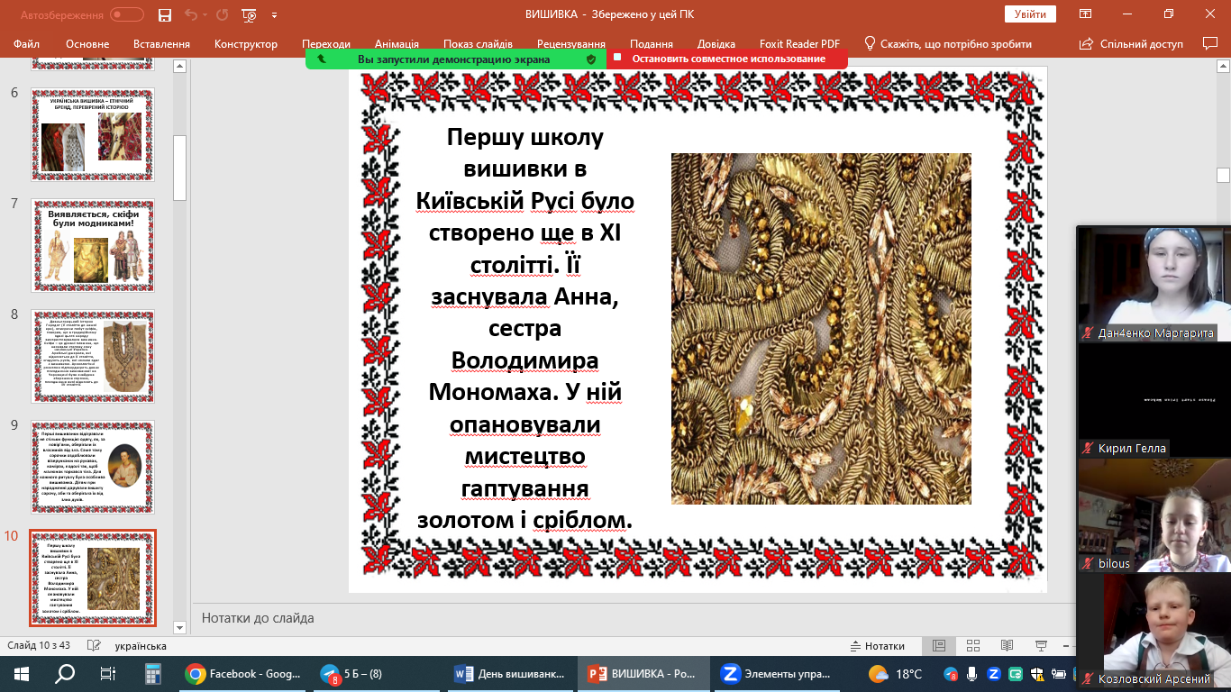Image resolution: width=1231 pixels, height=692 pixels.
Task: Switch to Slide Sorter view icon
Action: tap(973, 646)
